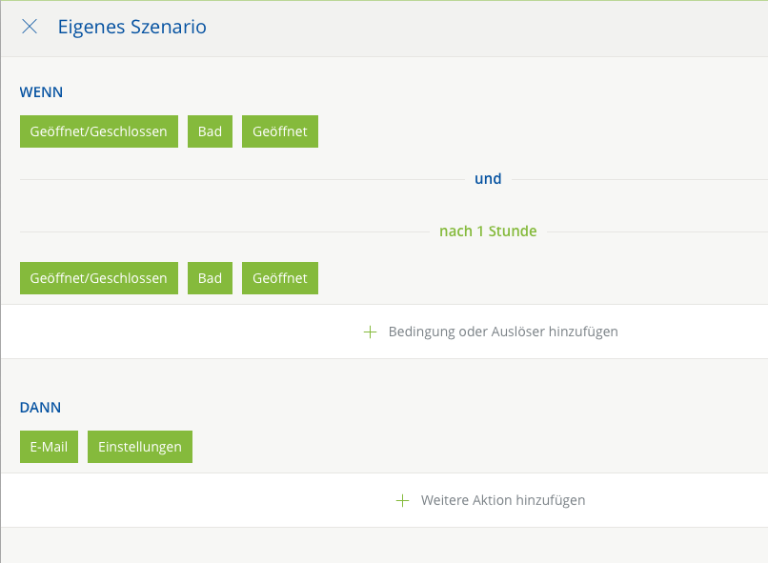
Task: Select Geöffnet/Geschlossen tag below nach 1 Stunde
Action: [99, 278]
